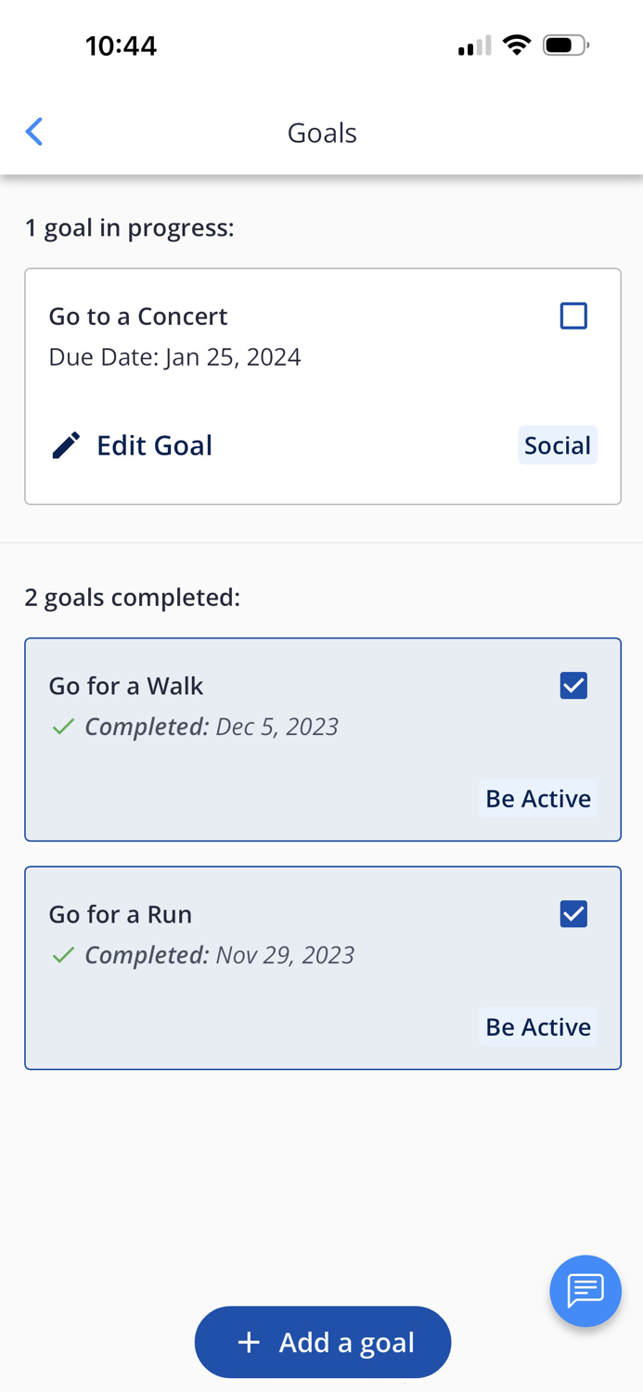Tap the Edit Goal text link
643x1392 pixels.
tap(154, 445)
